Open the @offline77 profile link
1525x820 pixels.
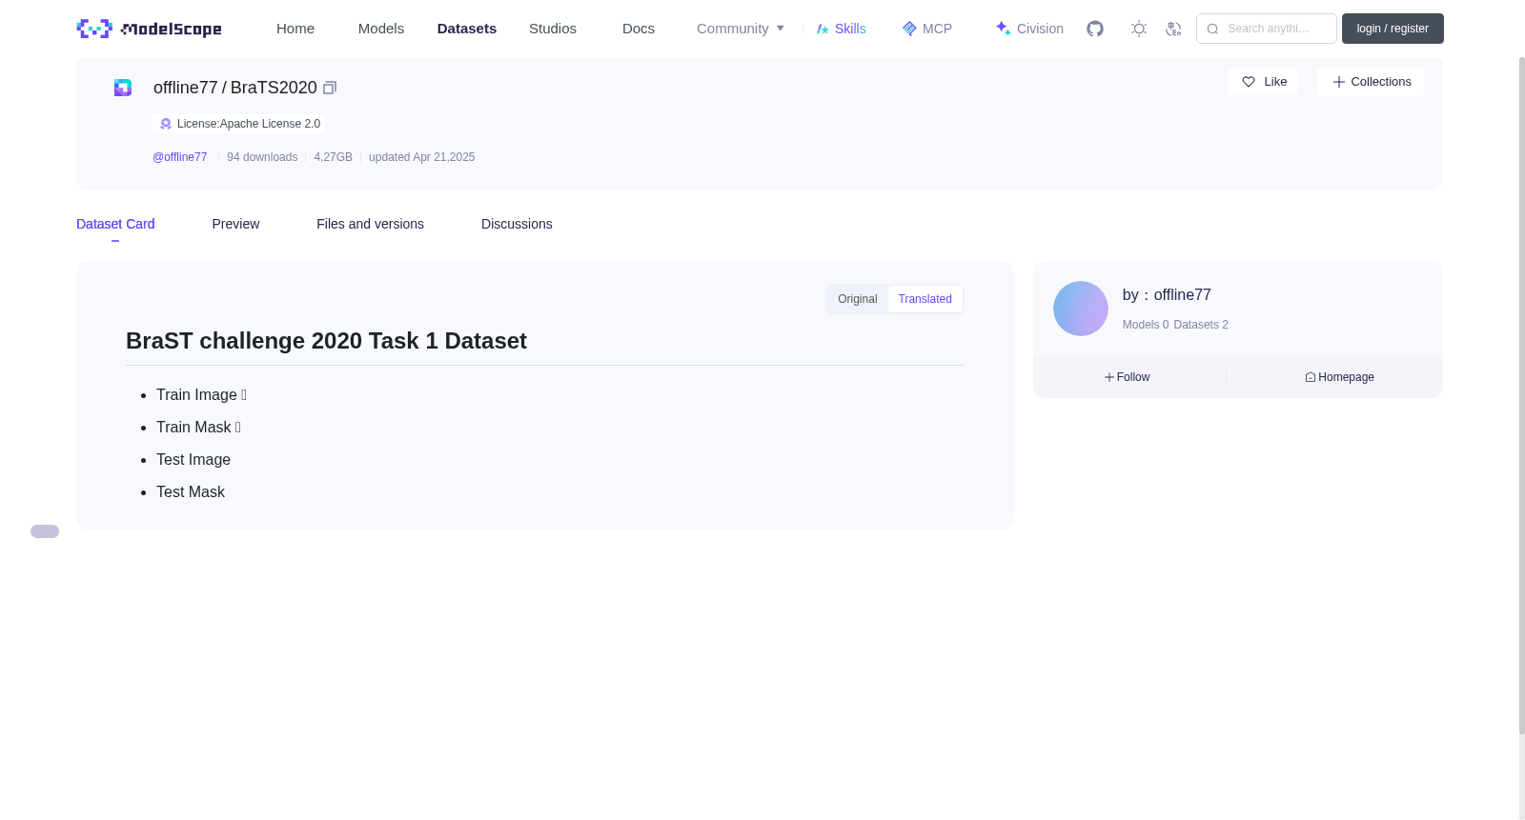[179, 157]
